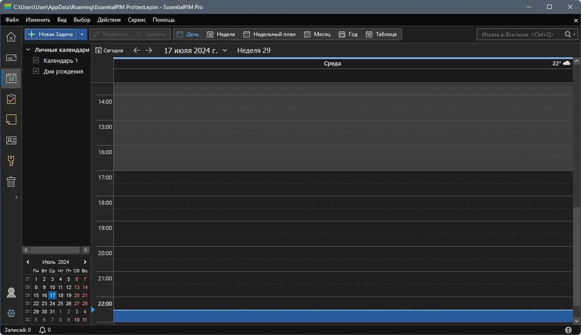The height and width of the screenshot is (335, 581).
Task: Open the Calendar section in sidebar
Action: pos(11,78)
